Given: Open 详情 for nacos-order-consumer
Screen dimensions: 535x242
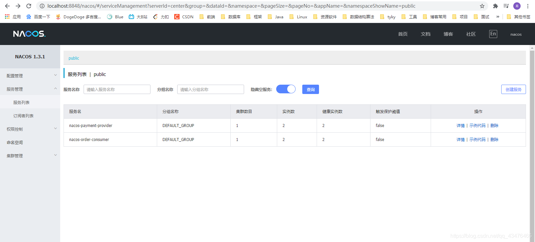Looking at the screenshot, I should pos(461,140).
